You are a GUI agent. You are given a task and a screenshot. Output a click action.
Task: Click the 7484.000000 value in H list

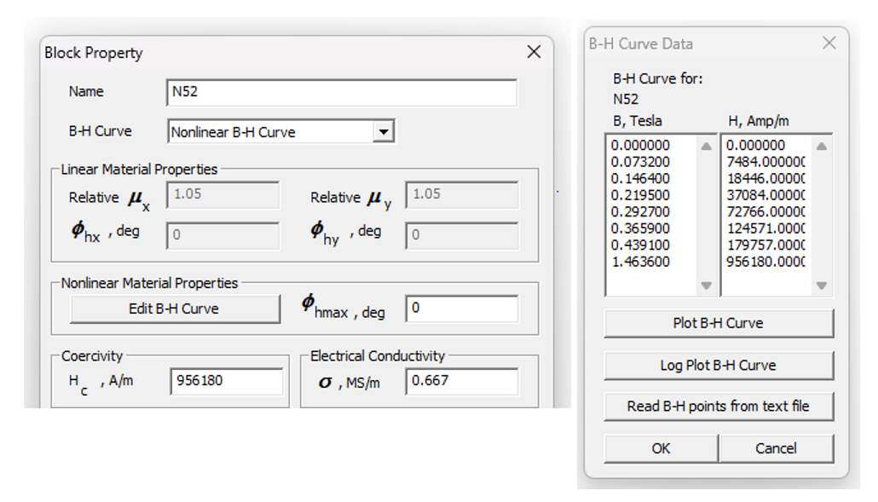[765, 162]
